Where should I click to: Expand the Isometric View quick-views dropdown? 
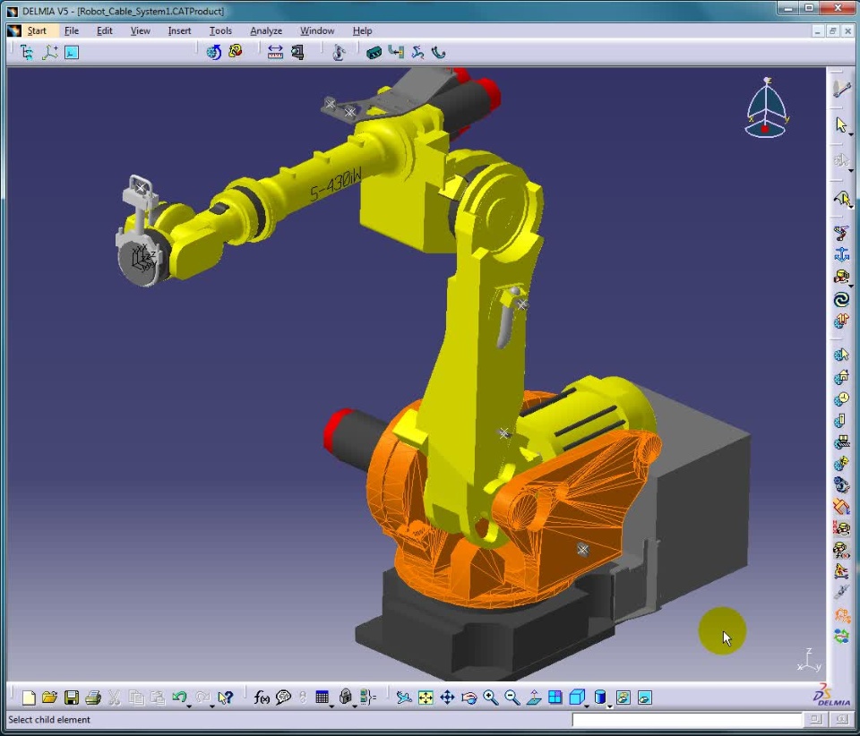click(x=588, y=706)
